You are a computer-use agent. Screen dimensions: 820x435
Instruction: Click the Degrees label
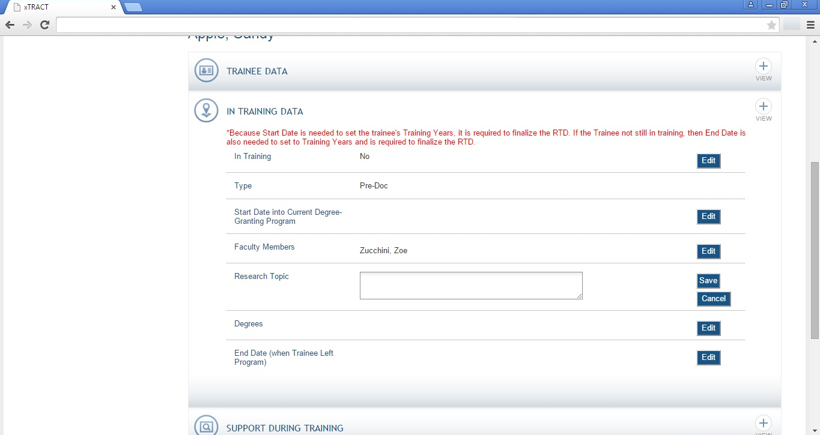click(x=249, y=324)
